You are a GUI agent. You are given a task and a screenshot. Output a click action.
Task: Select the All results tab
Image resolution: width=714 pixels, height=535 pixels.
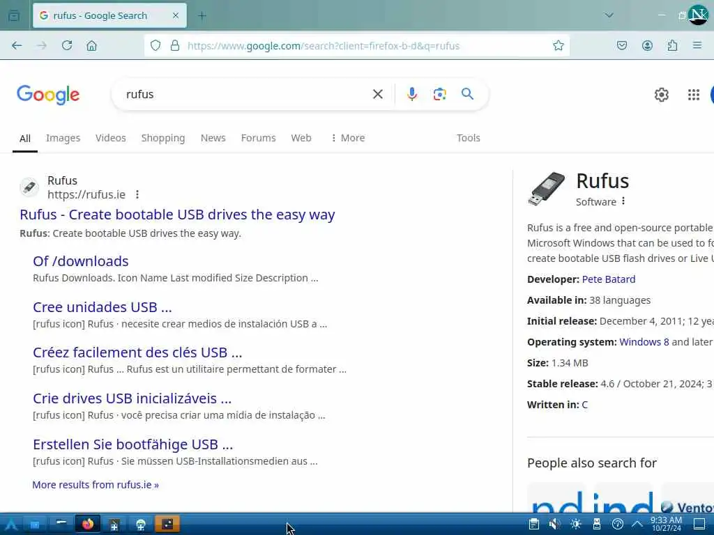[25, 139]
